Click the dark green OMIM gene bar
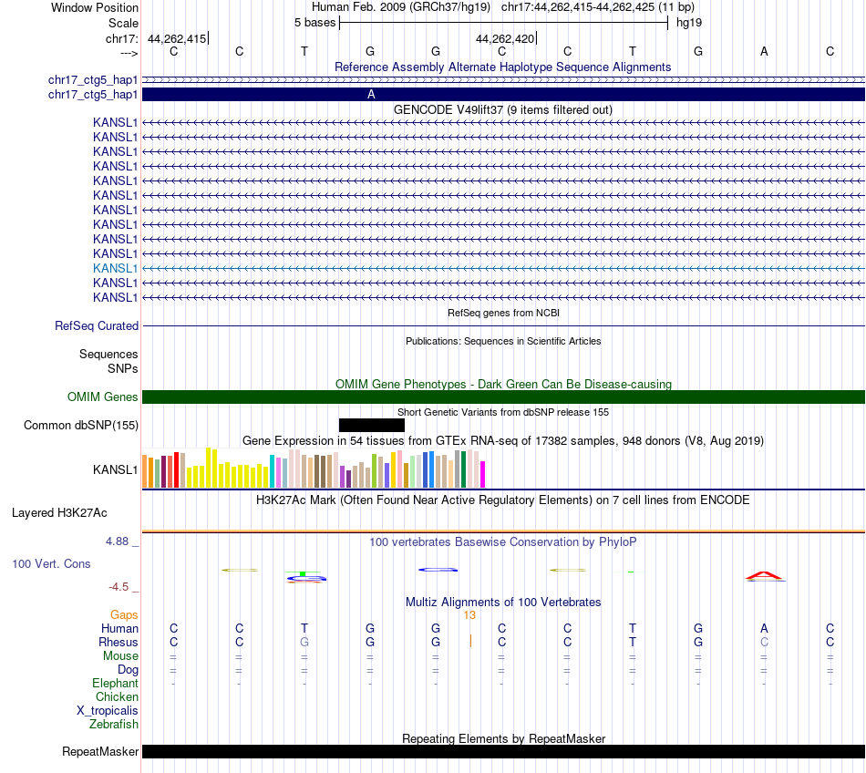 tap(503, 397)
